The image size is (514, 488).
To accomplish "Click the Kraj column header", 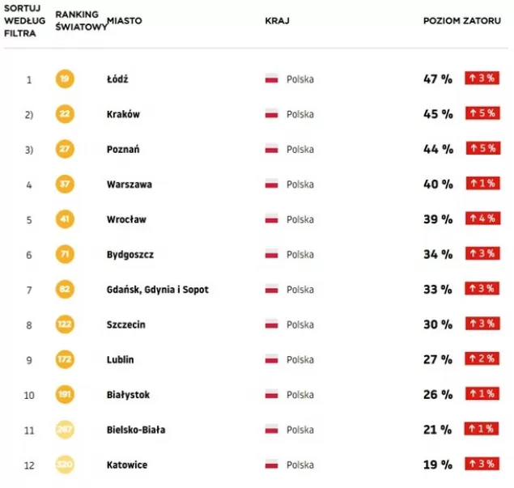I will 277,21.
